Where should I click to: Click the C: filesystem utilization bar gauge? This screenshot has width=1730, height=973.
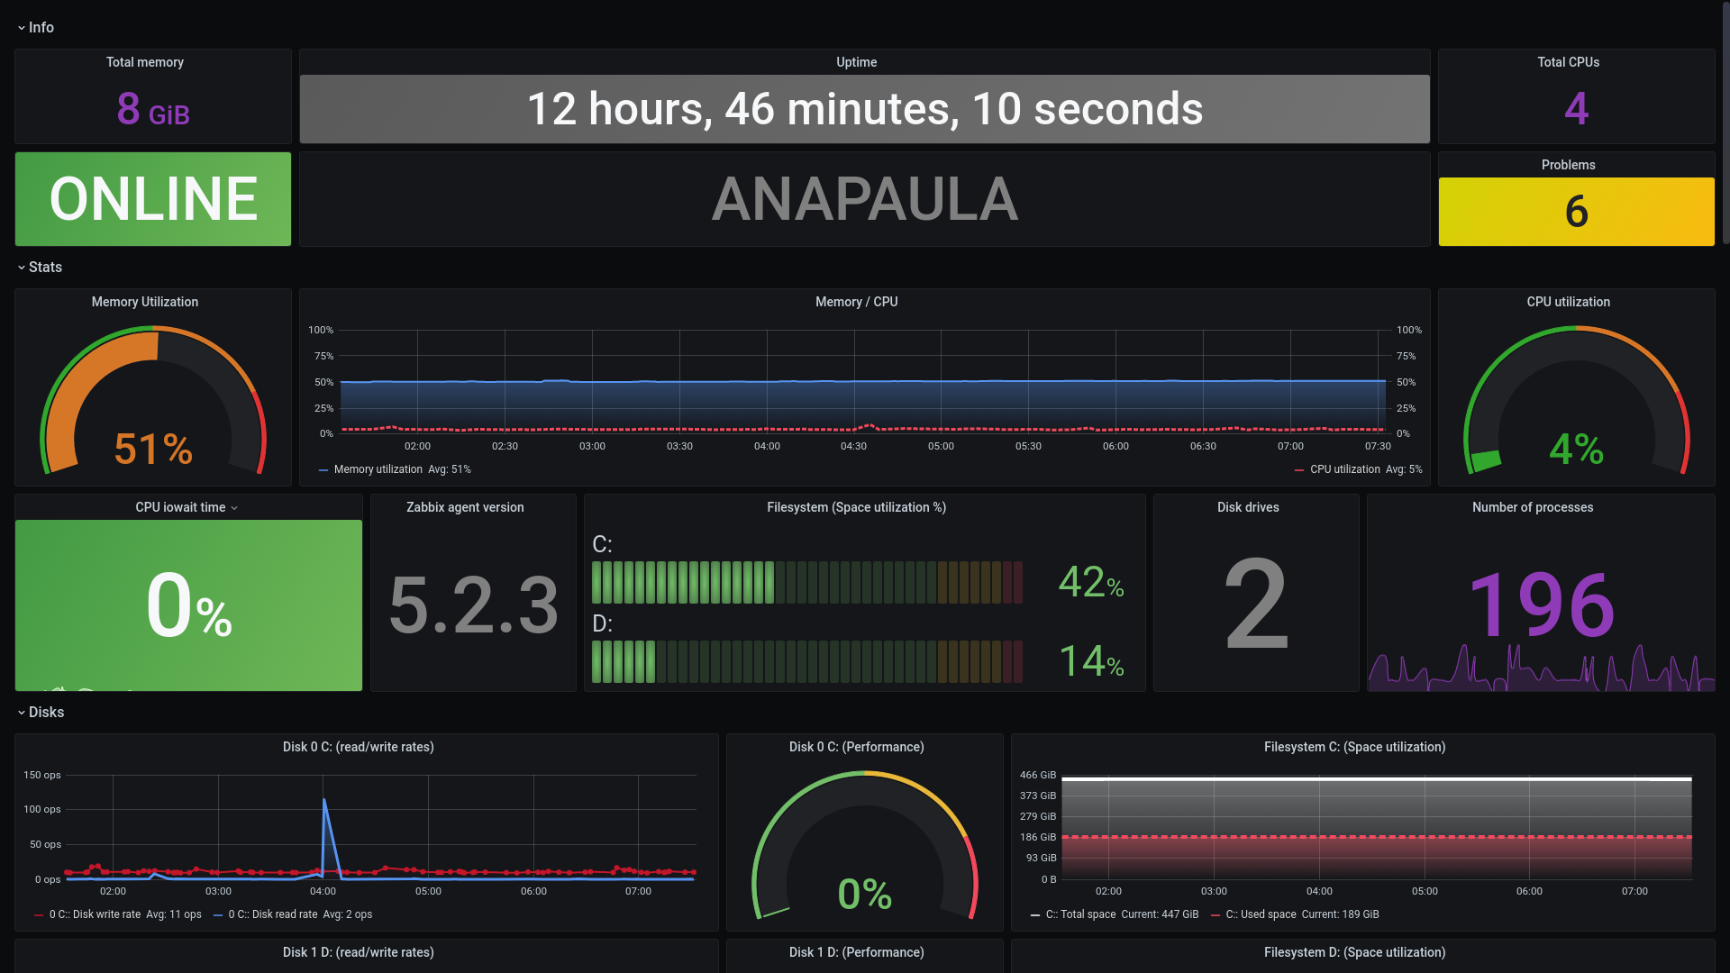806,583
